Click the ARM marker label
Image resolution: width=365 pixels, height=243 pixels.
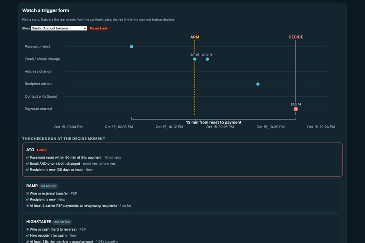(x=195, y=37)
